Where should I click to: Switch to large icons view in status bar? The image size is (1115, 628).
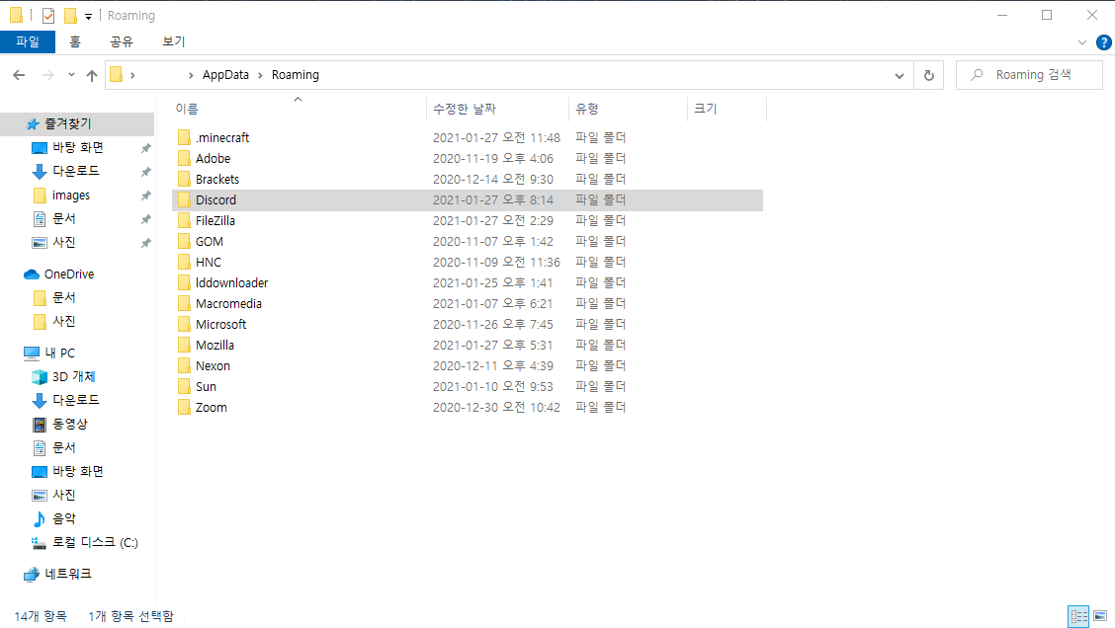coord(1100,616)
